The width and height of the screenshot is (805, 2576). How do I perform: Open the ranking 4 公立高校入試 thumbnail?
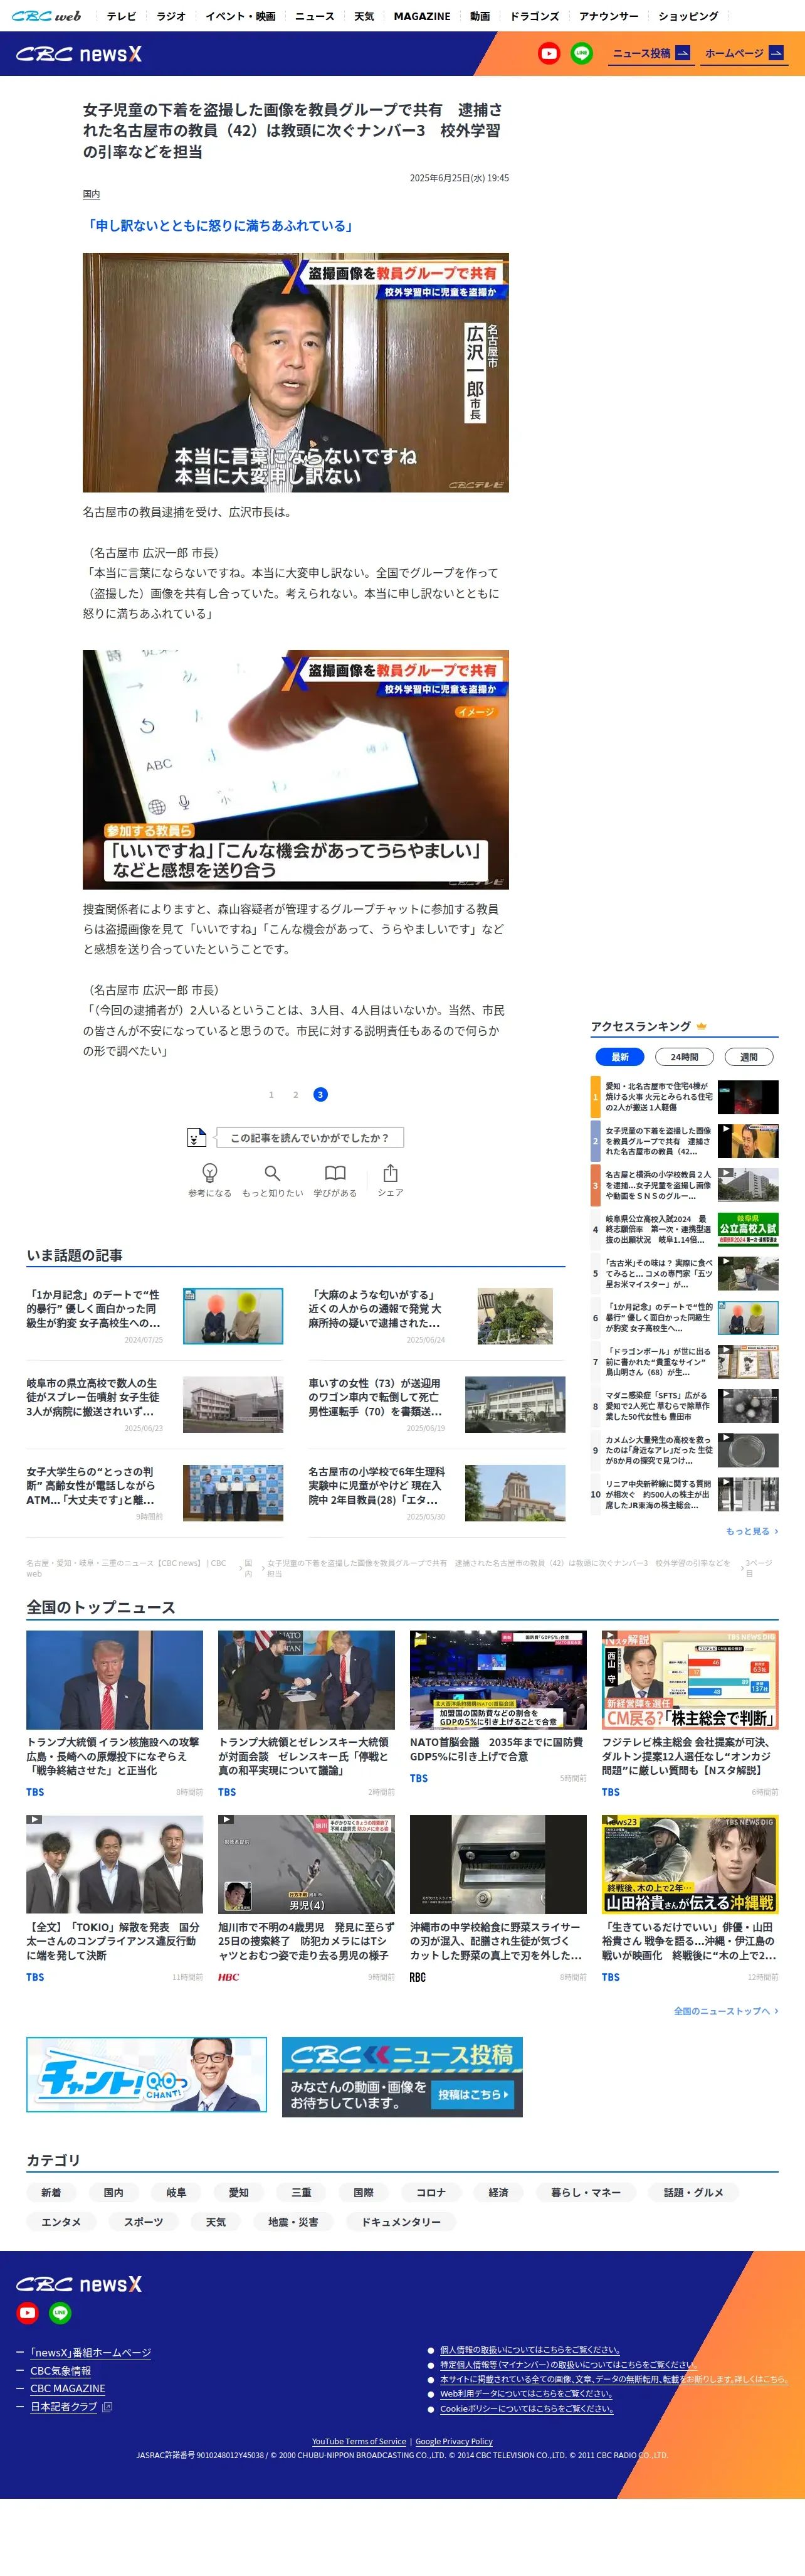tap(748, 1229)
